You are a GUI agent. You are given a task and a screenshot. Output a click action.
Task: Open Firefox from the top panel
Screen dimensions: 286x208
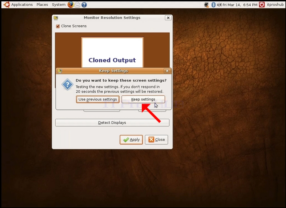click(71, 4)
